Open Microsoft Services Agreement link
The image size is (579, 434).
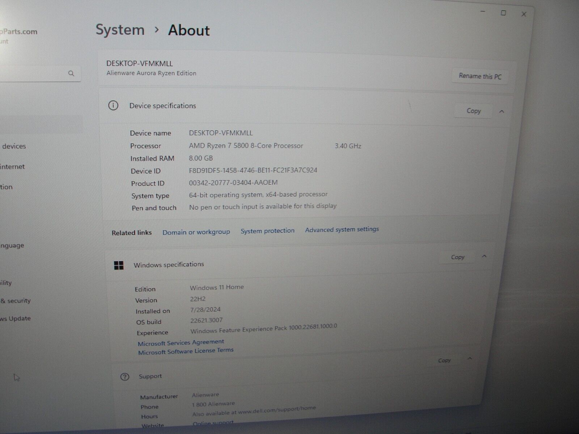pos(181,342)
